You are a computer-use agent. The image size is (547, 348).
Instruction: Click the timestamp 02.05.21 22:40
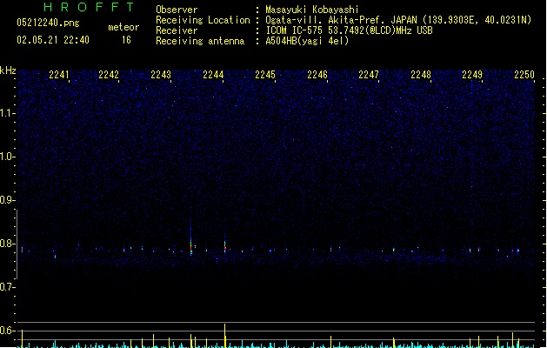pos(53,40)
